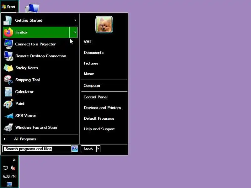The image size is (251, 188).
Task: Click the Connect to a Projector icon
Action: (8, 44)
